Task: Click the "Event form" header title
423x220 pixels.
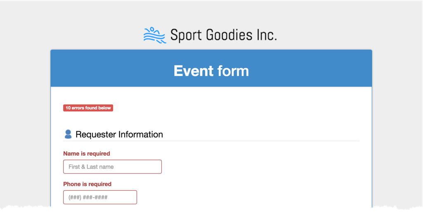Action: pyautogui.click(x=211, y=71)
